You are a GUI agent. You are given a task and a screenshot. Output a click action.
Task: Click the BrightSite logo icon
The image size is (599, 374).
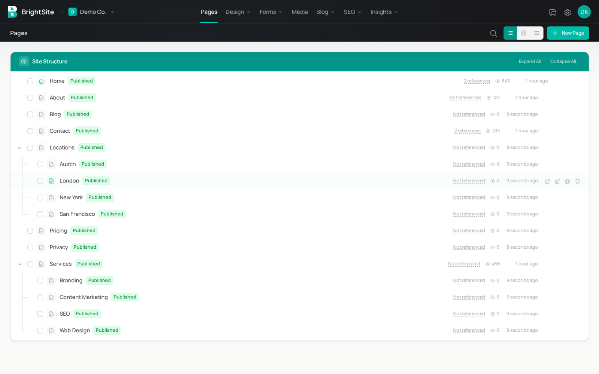(12, 12)
